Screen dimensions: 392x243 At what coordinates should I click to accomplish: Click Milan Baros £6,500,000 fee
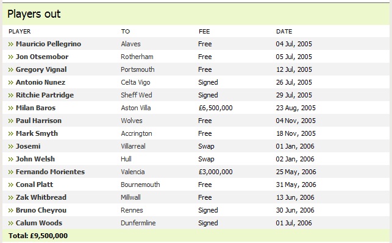tap(215, 108)
